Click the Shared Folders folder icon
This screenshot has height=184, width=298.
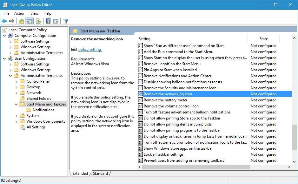pos(23,99)
